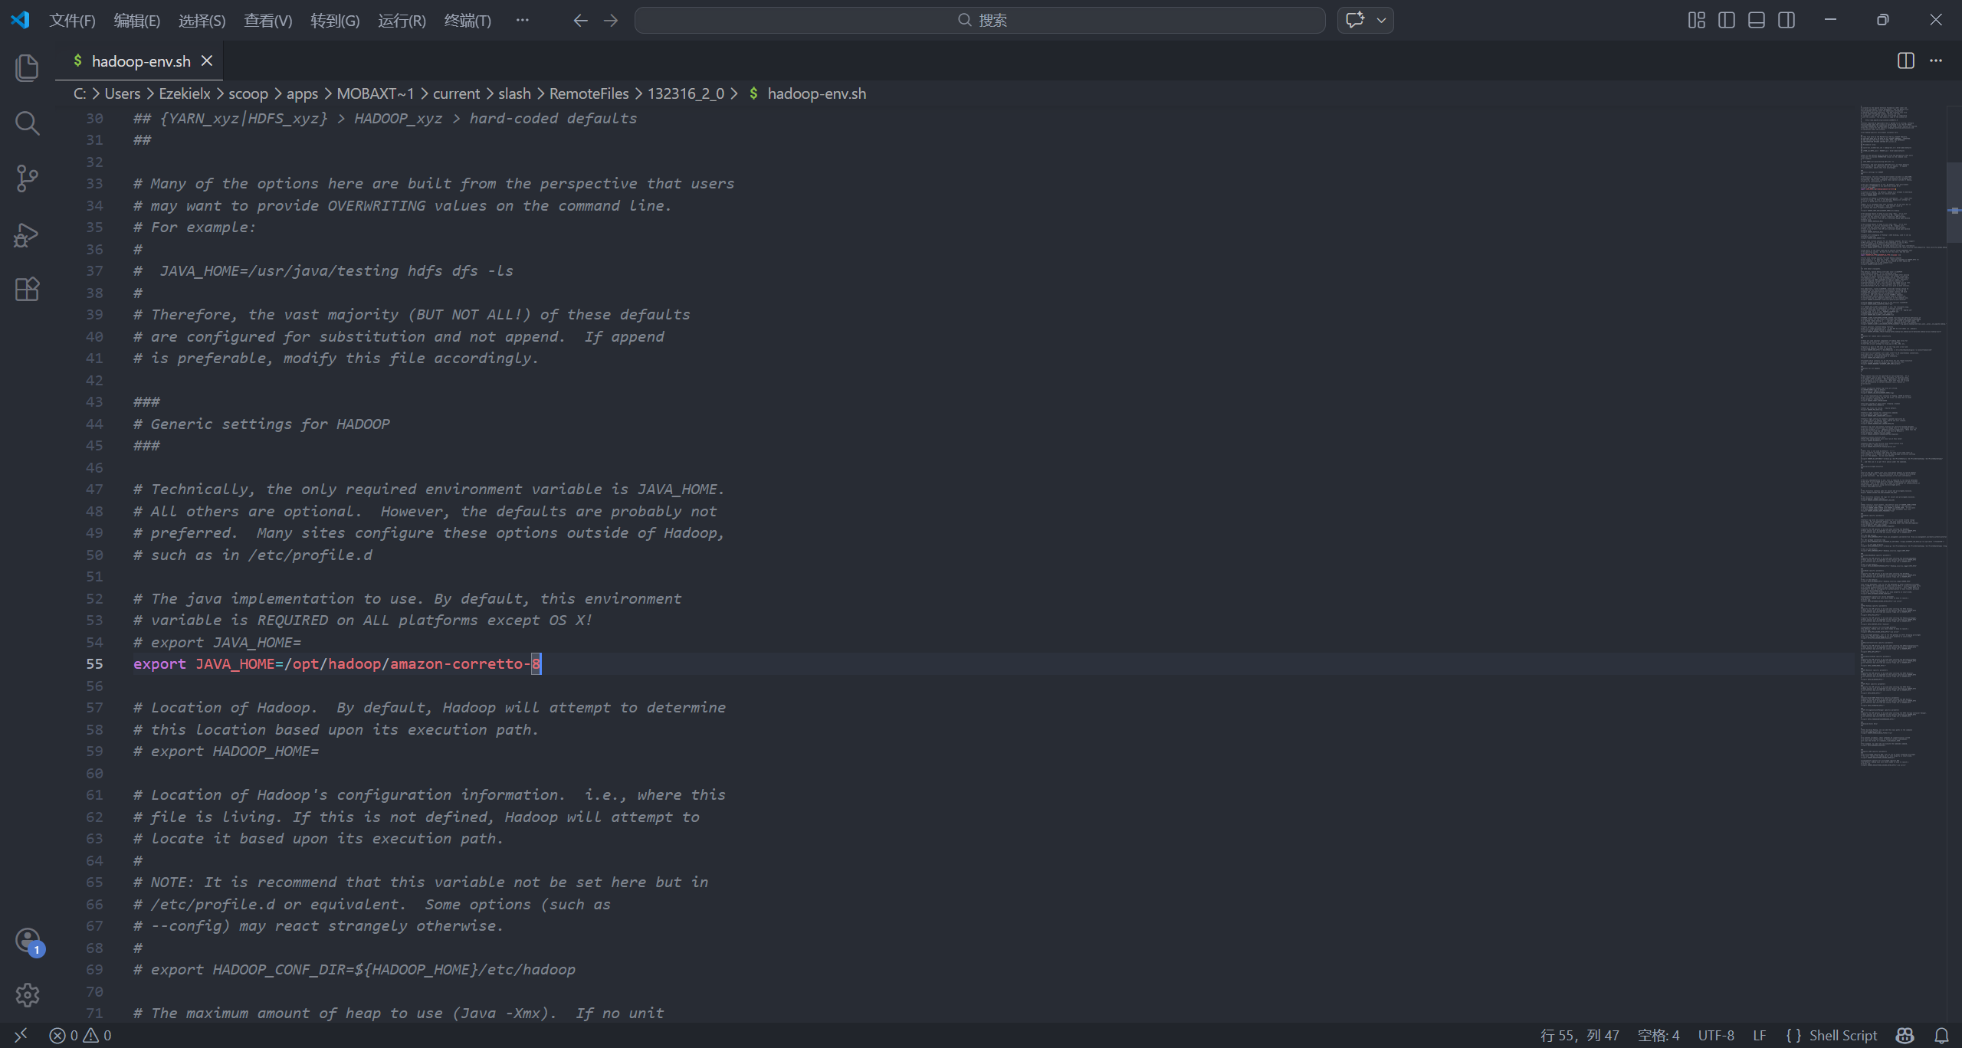Screen dimensions: 1962x1048
Task: Click cursor position 行 55, 列 47
Action: [1580, 1035]
